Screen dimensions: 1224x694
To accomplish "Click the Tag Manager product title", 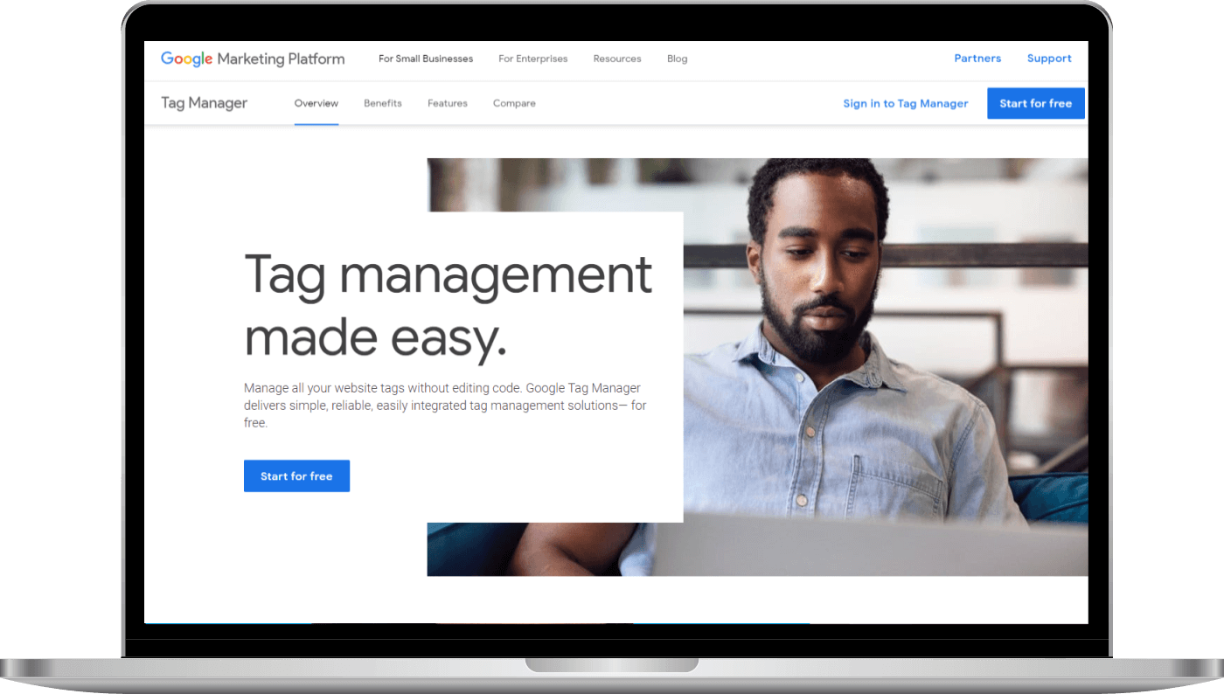I will point(205,103).
